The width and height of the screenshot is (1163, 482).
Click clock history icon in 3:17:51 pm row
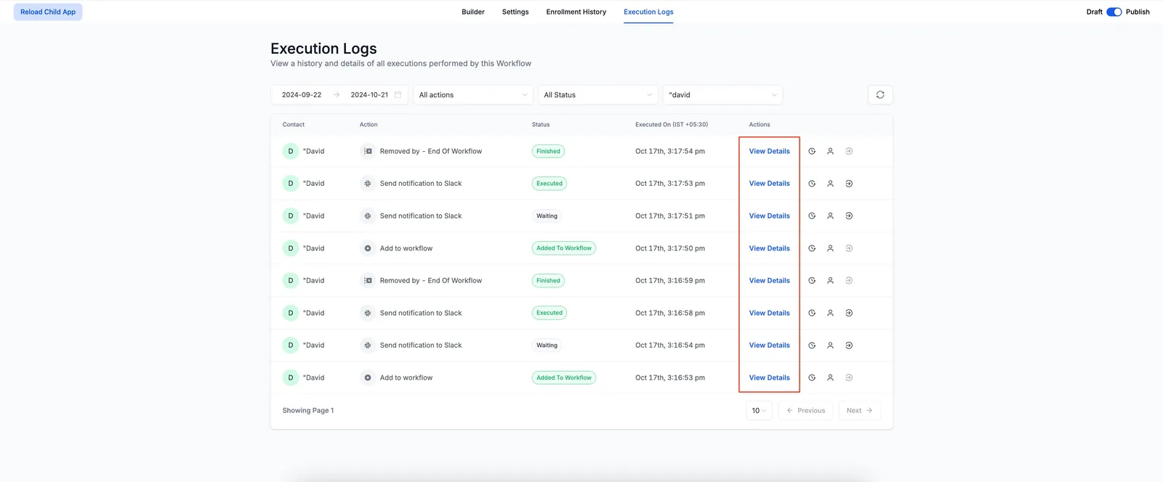(x=812, y=216)
